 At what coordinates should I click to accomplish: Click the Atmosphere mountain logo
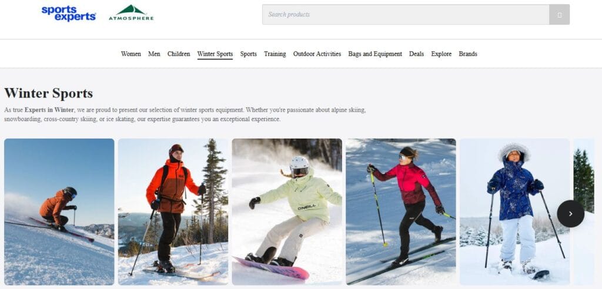point(131,13)
